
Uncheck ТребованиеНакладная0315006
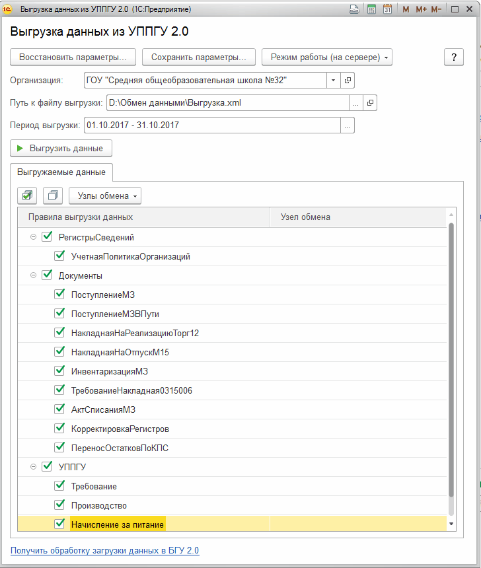[x=59, y=390]
